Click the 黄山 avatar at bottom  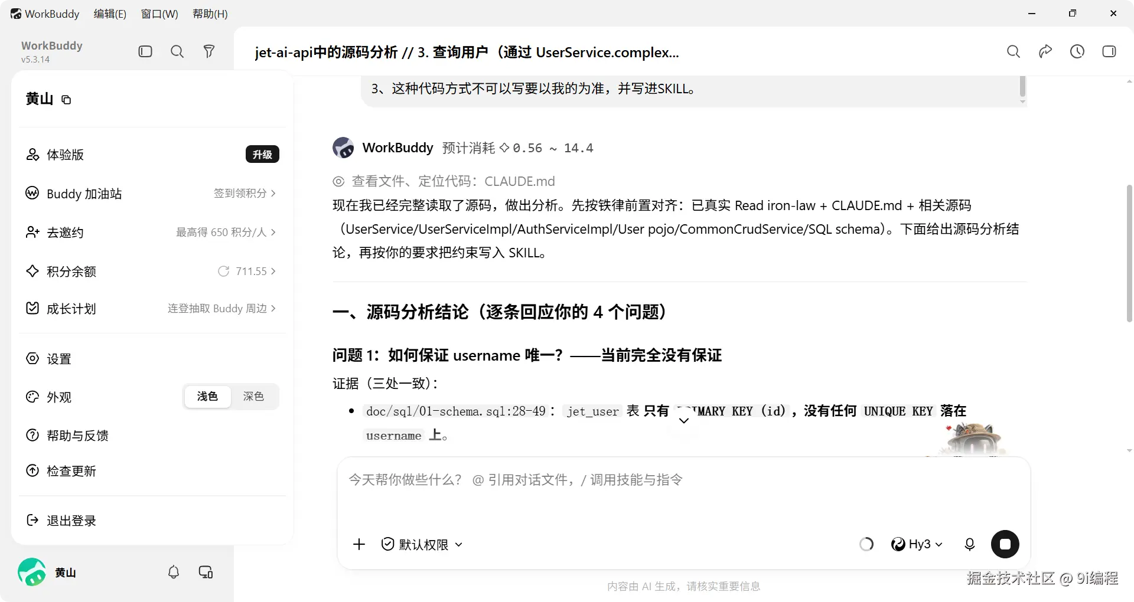pyautogui.click(x=32, y=572)
